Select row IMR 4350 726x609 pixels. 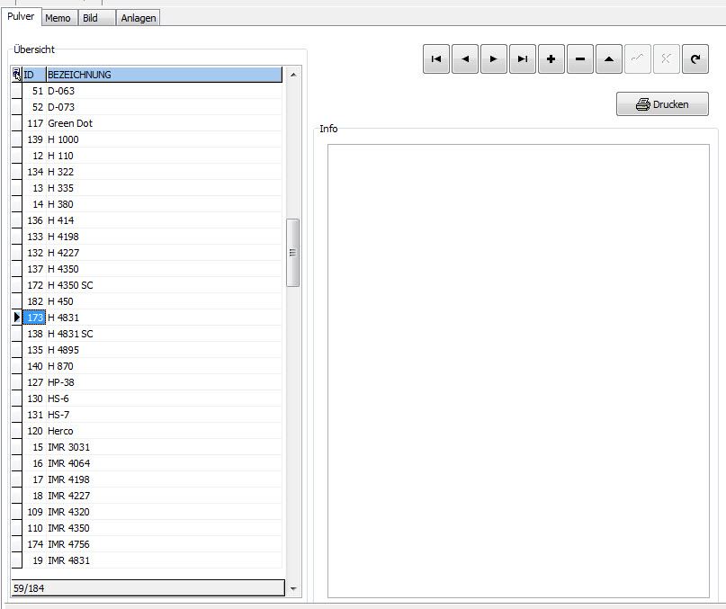(x=147, y=528)
